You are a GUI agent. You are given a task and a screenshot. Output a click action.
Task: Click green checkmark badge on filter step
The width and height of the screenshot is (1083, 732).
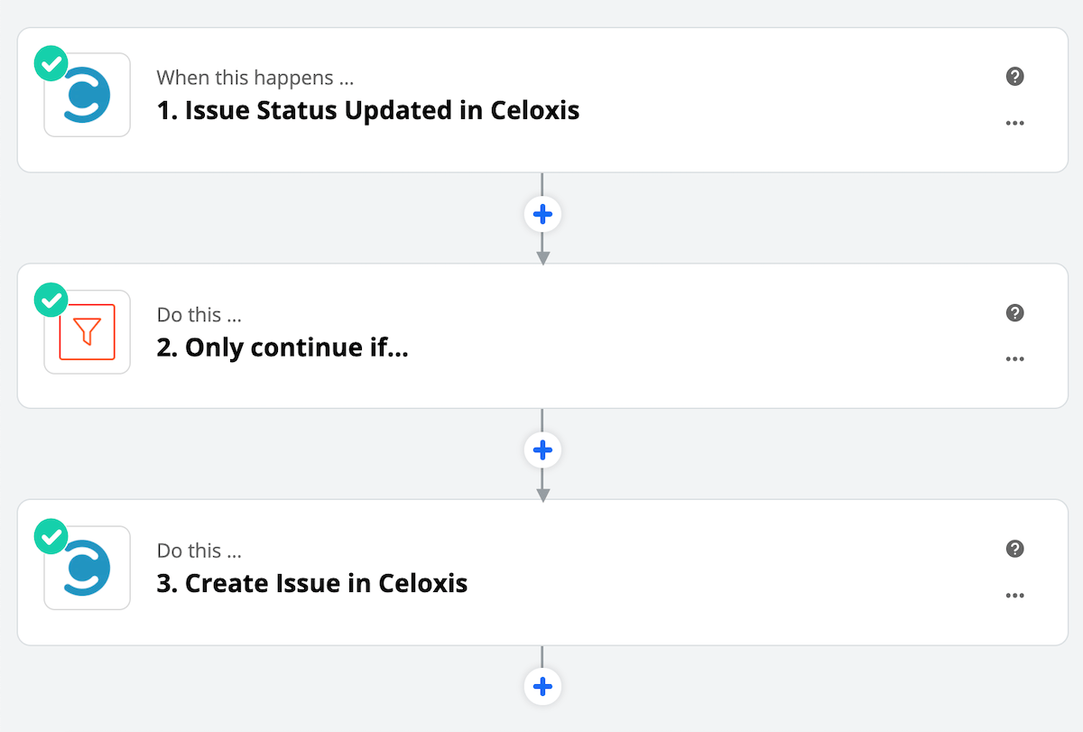(x=51, y=300)
